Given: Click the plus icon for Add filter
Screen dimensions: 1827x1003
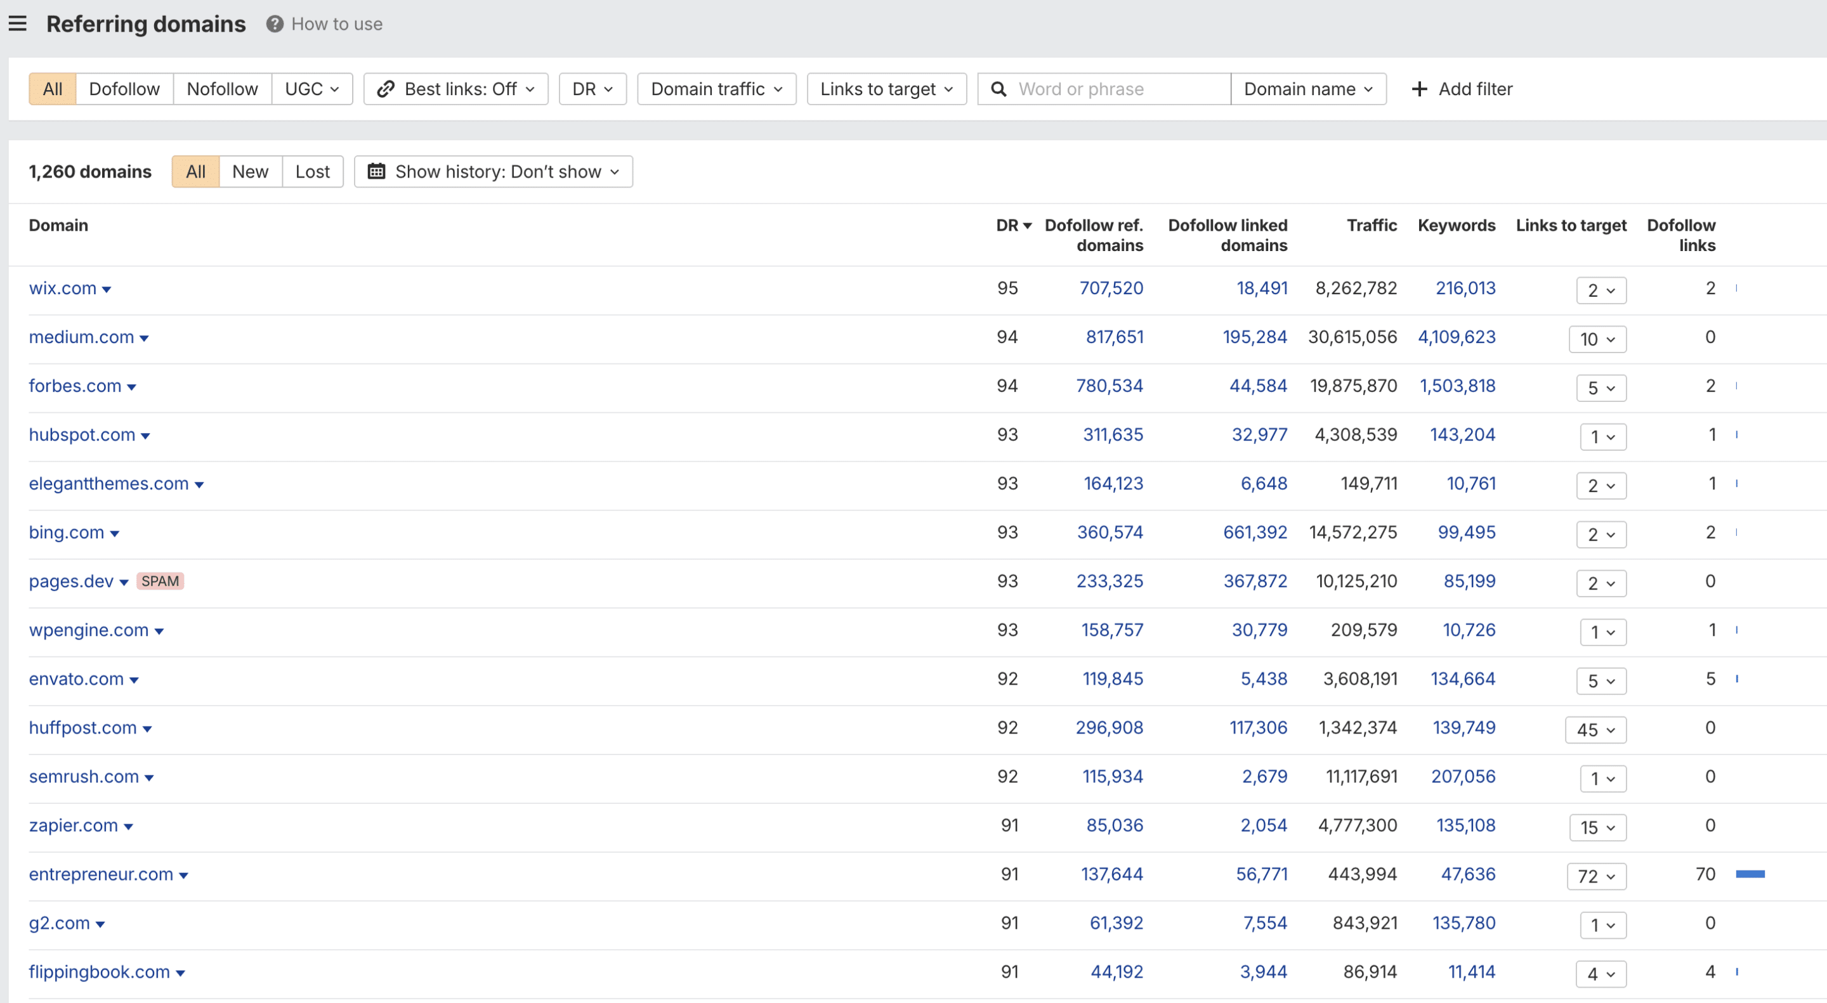Looking at the screenshot, I should 1418,89.
